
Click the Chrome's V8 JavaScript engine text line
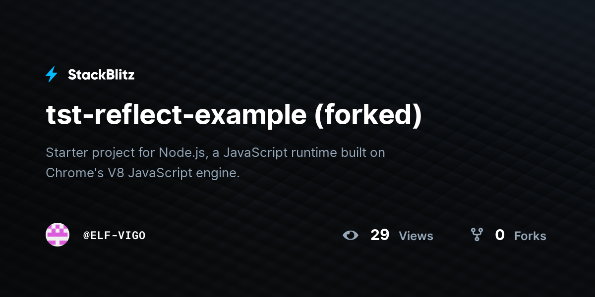point(143,173)
